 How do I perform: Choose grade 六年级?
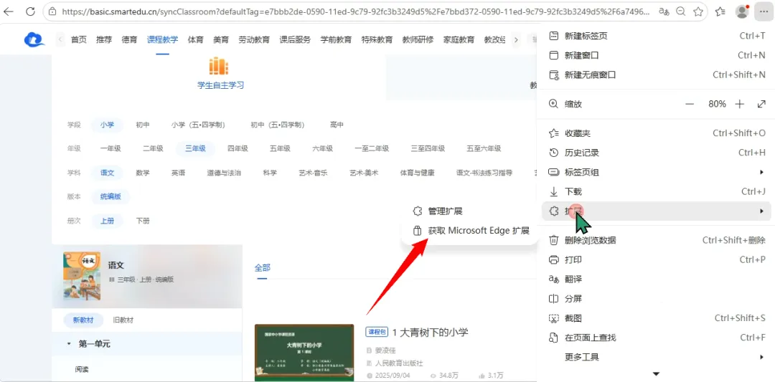click(x=322, y=148)
